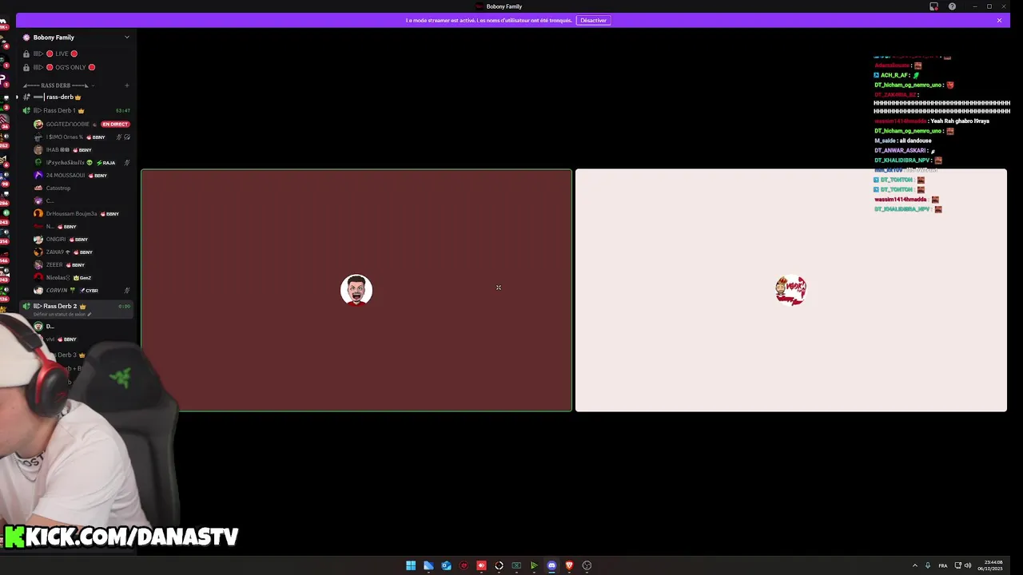This screenshot has height=575, width=1023.
Task: Join the locked LIVE voice channel
Action: tap(76, 54)
